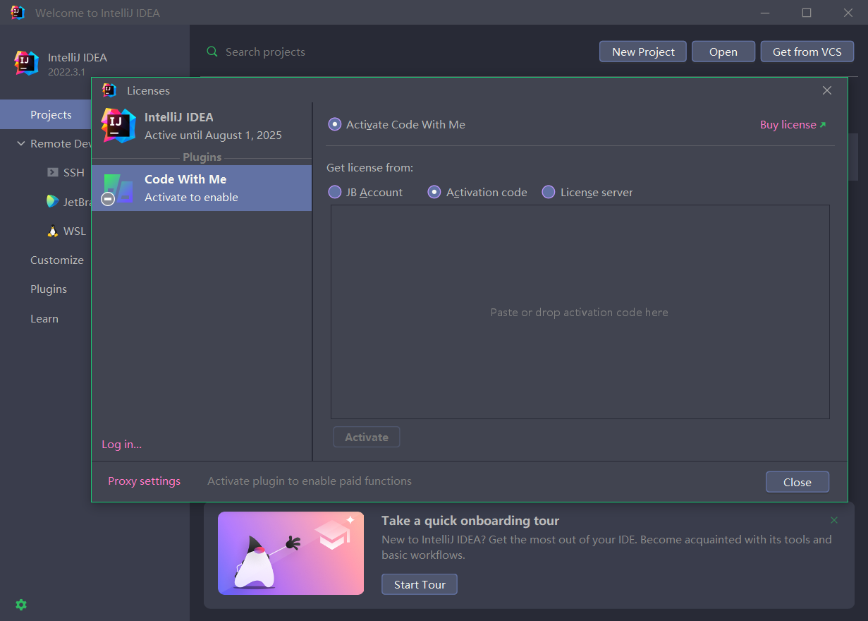Click the activation code paste area
This screenshot has width=868, height=621.
[580, 312]
